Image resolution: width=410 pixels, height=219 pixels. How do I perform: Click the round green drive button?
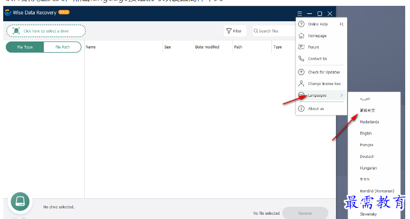(20, 201)
